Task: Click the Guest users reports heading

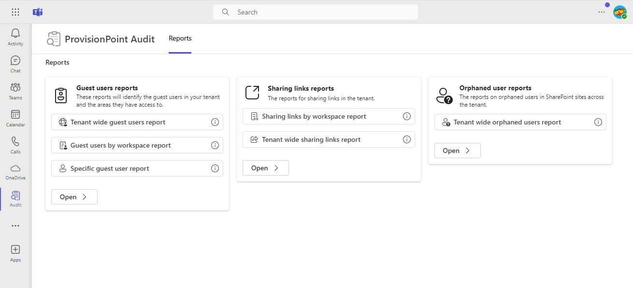Action: coord(107,88)
